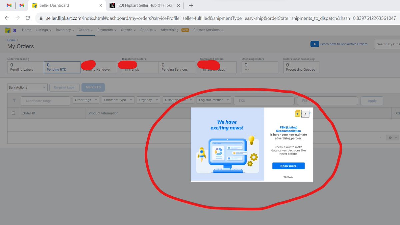
Task: Click the Apply filters button
Action: coord(372,101)
